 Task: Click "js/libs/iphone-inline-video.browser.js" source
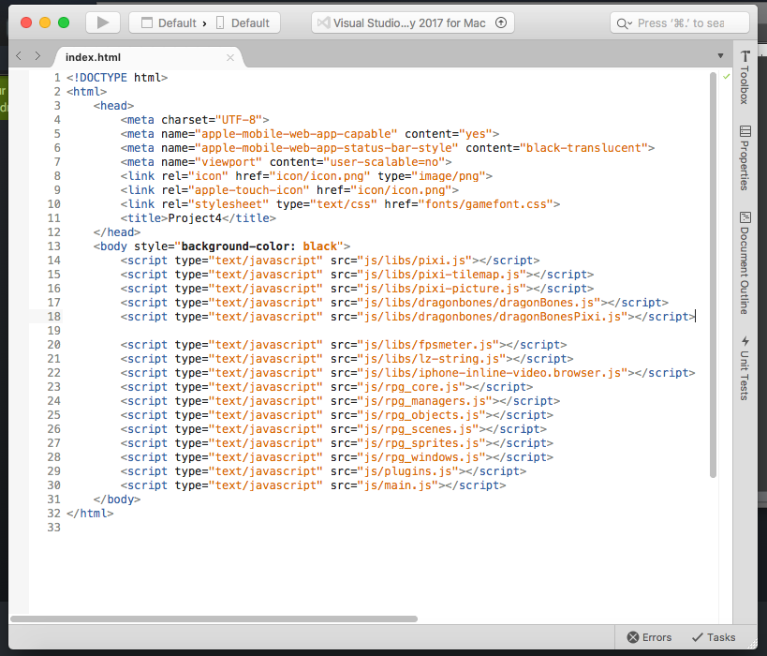tap(493, 373)
